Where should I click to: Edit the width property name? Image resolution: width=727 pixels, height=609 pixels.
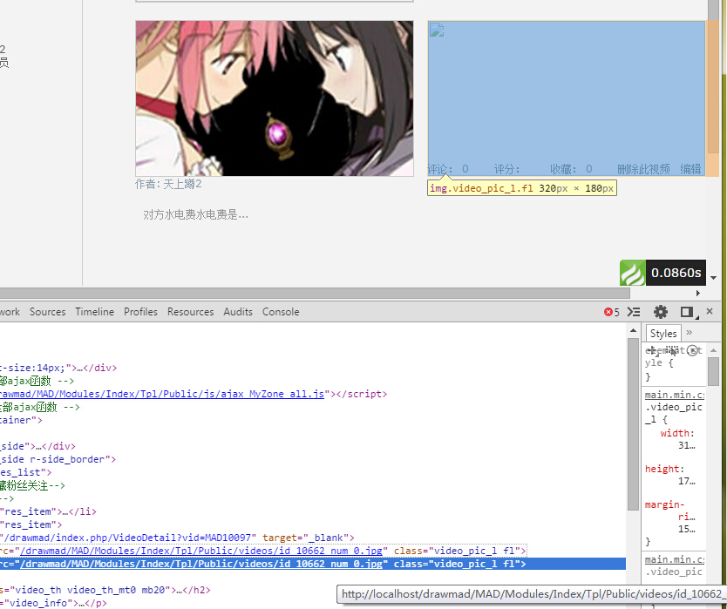675,433
